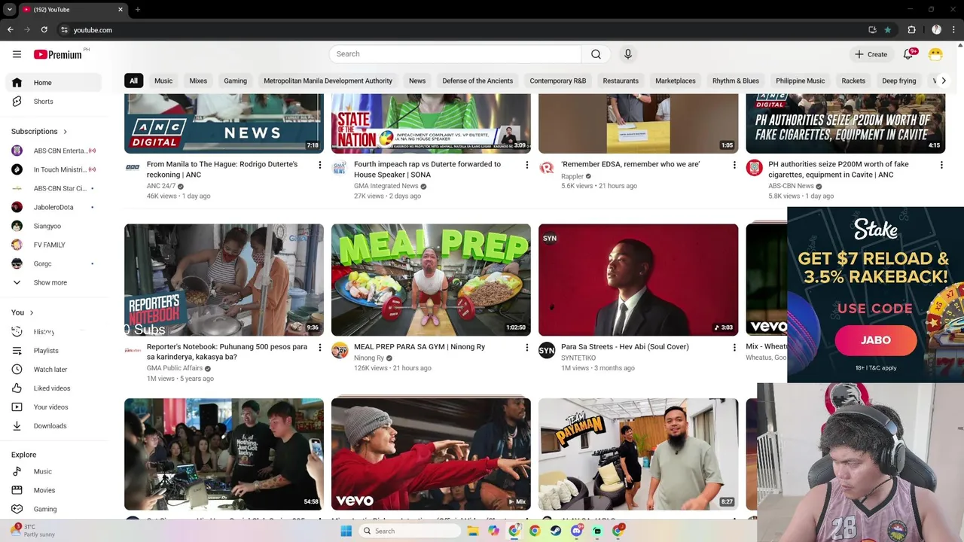964x542 pixels.
Task: Click the browser address bar
Action: (x=459, y=30)
